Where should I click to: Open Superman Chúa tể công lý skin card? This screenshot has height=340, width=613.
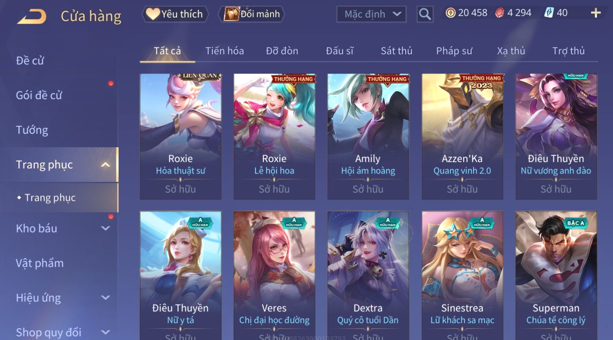(x=556, y=276)
